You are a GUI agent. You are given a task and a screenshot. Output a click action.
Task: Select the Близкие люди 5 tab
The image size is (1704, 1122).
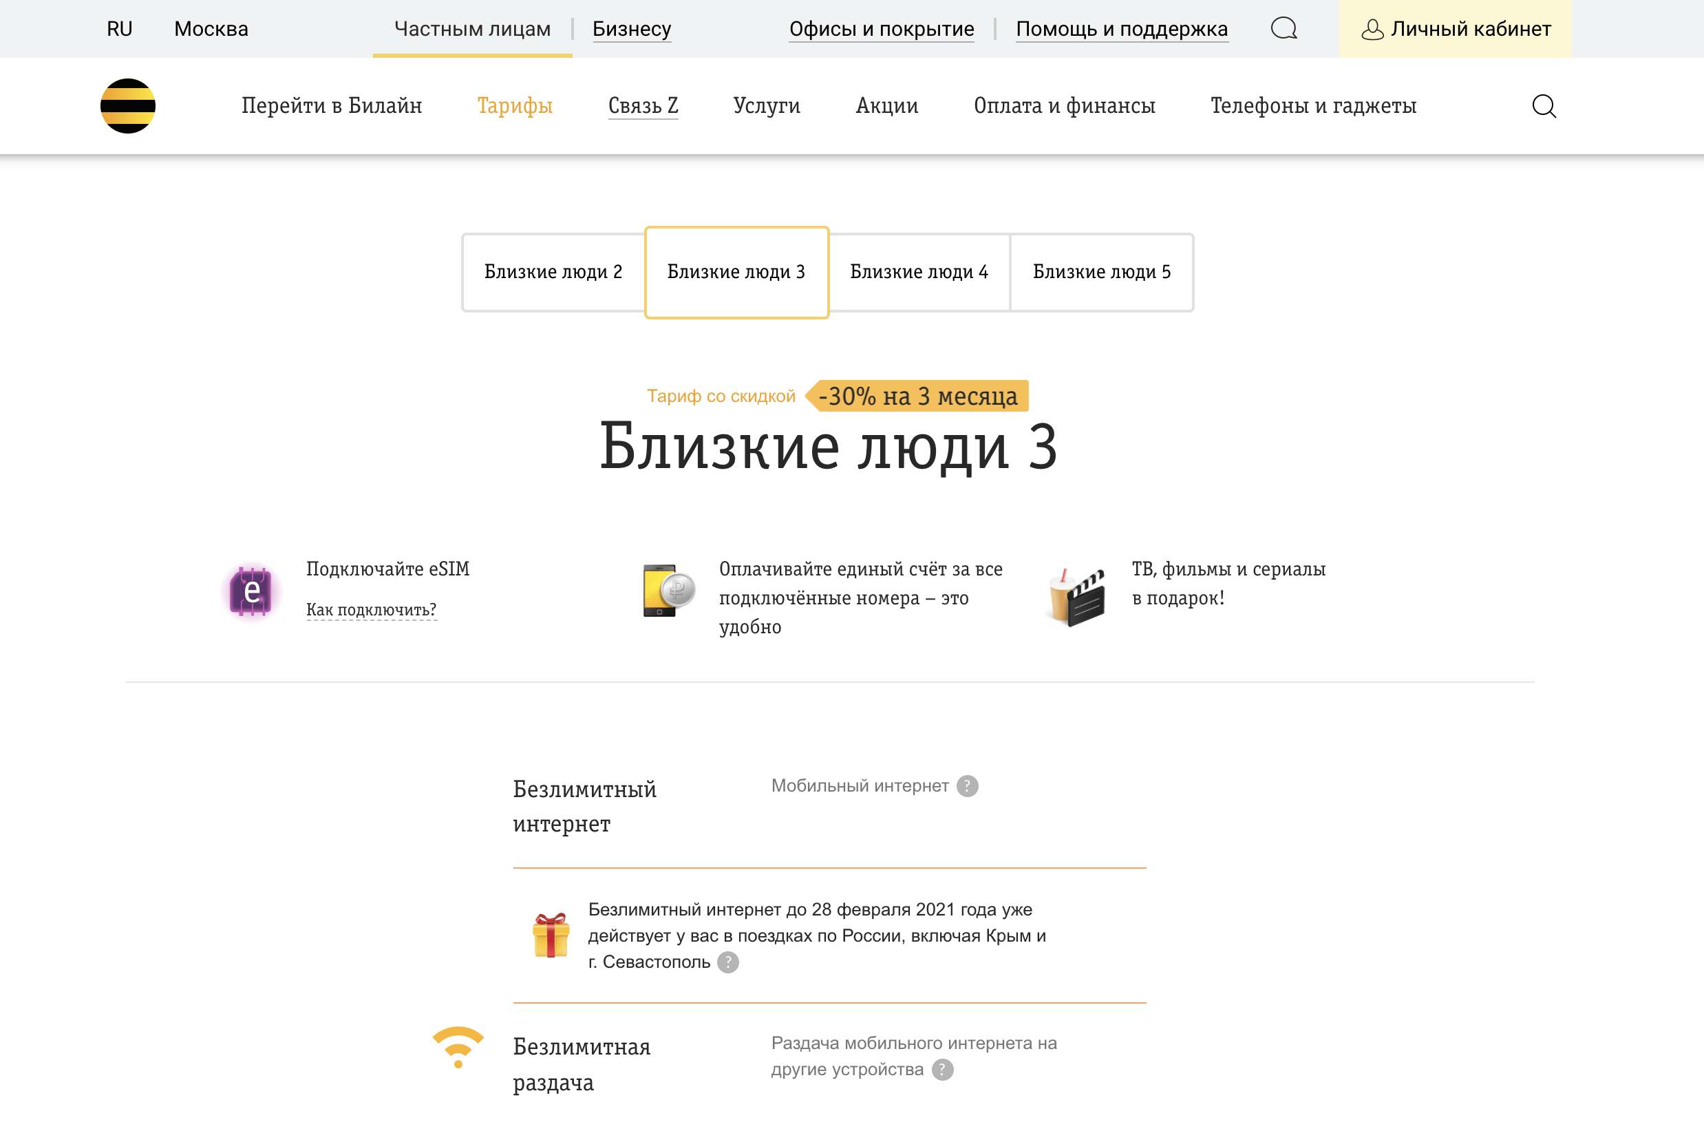click(1101, 272)
